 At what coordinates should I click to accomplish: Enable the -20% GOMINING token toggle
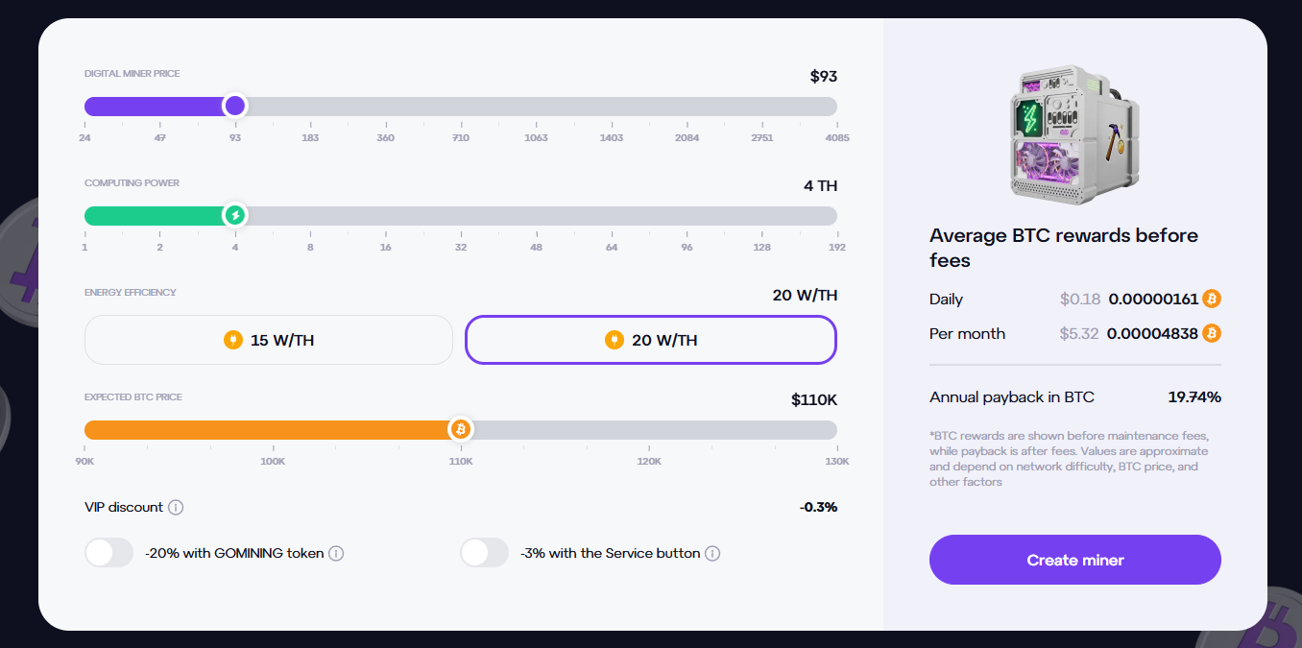coord(108,553)
